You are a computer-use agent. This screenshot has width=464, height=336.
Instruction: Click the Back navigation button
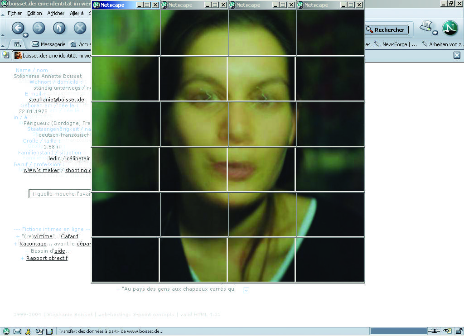pyautogui.click(x=17, y=28)
